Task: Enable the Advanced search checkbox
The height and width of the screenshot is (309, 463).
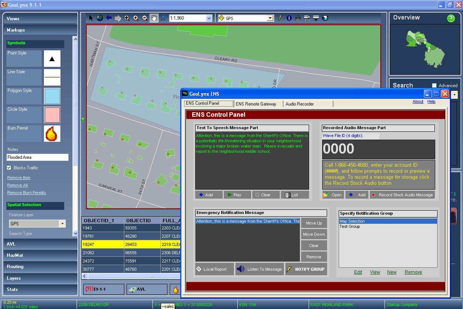Action: [434, 86]
